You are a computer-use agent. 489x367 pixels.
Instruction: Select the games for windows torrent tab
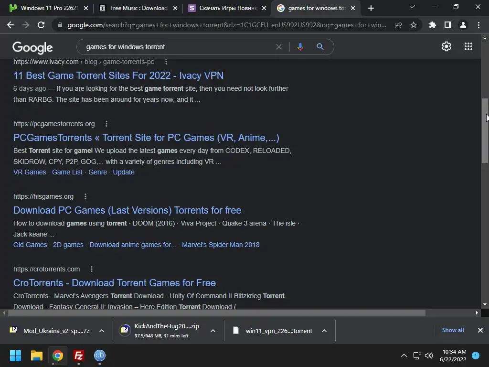[x=316, y=8]
